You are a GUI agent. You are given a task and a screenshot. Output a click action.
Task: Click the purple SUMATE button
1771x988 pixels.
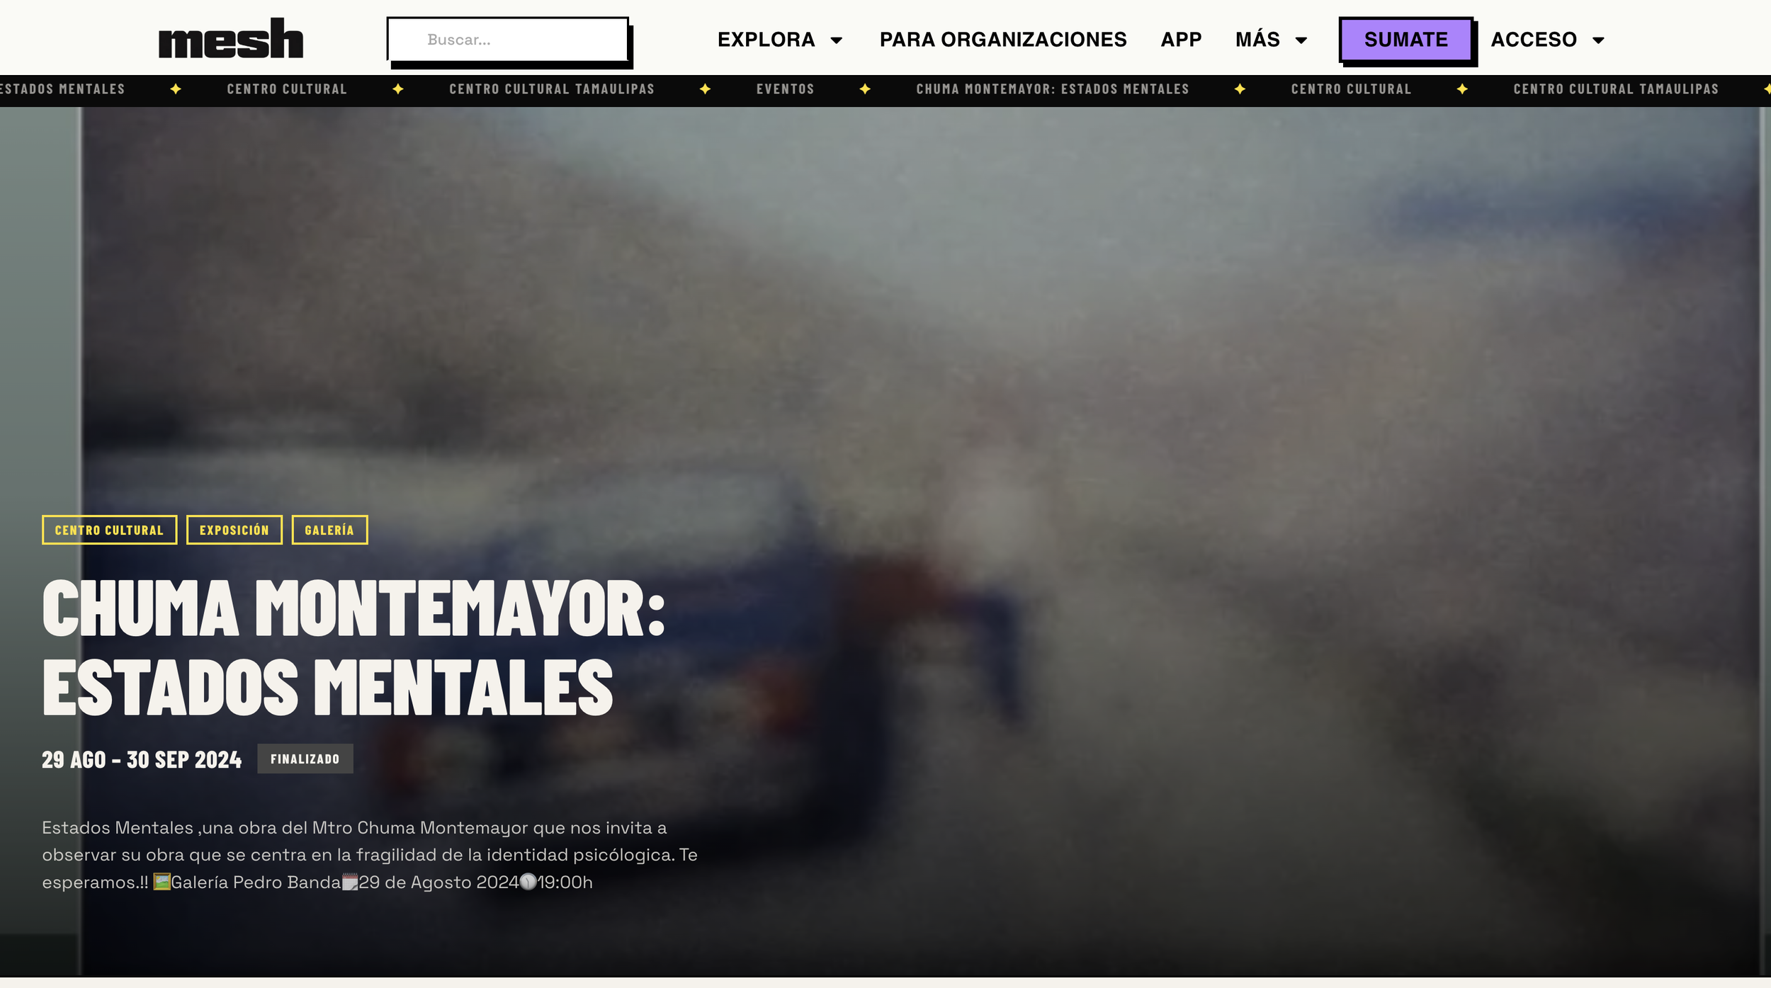point(1406,40)
